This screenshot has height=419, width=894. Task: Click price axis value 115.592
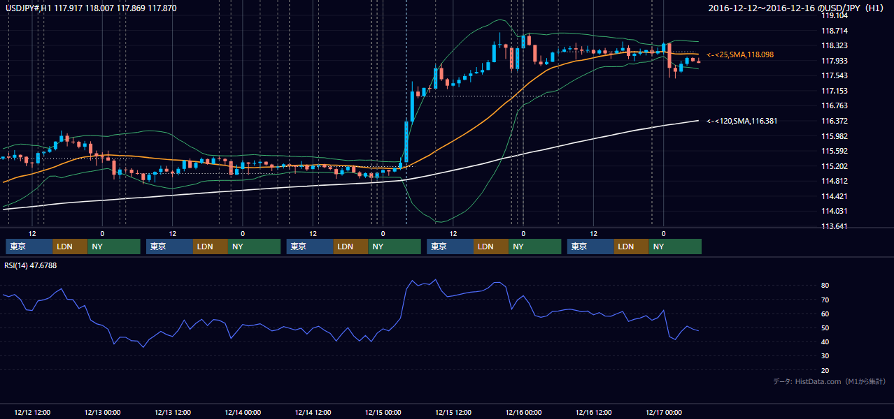click(x=834, y=151)
